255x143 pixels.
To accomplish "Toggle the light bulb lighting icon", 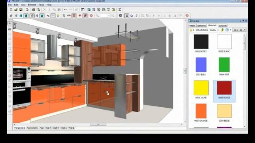I will pos(58,16).
